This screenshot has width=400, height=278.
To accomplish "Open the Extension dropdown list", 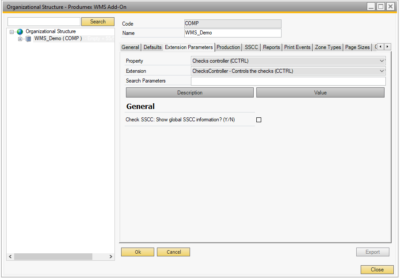I will click(382, 71).
